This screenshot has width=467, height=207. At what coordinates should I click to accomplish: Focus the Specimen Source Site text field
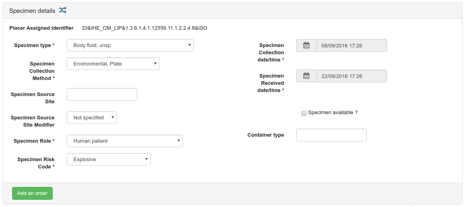click(102, 94)
